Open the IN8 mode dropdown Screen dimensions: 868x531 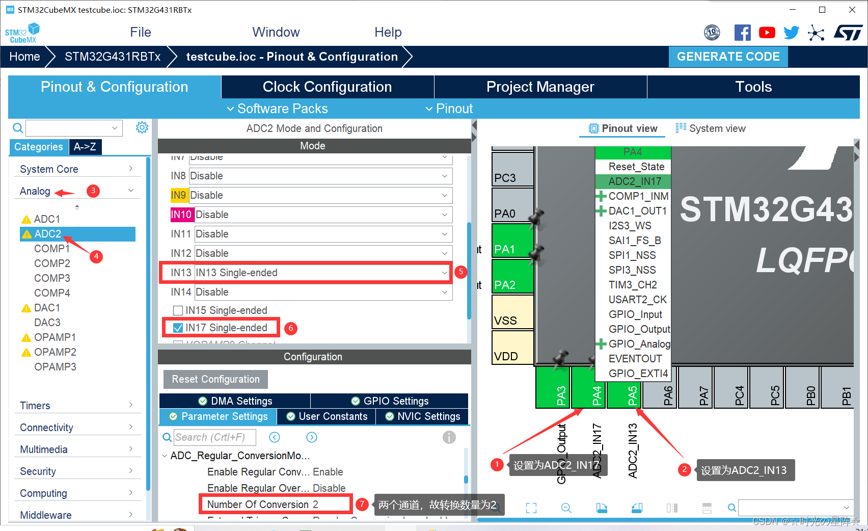[x=321, y=176]
